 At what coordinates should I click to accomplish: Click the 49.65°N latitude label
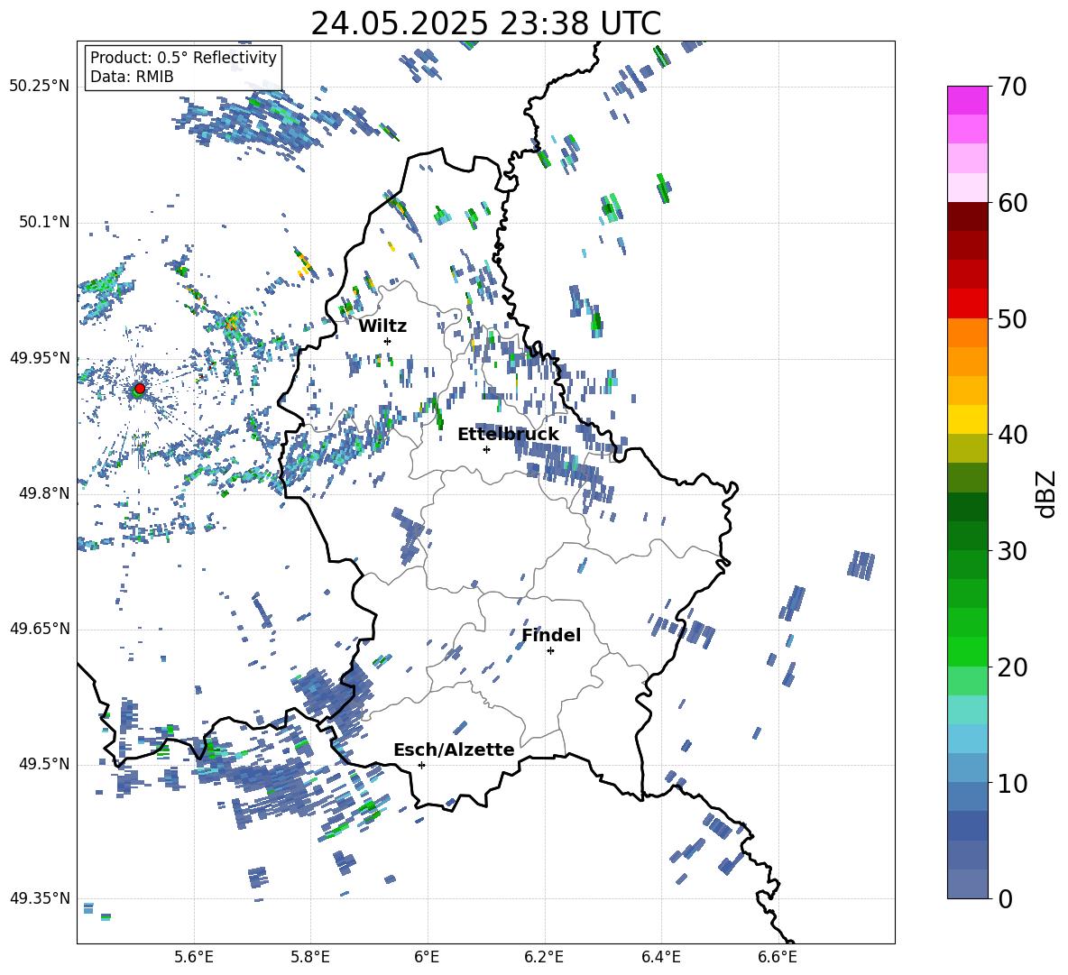point(40,629)
